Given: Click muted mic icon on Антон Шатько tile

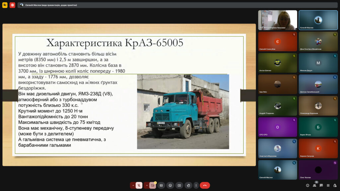Looking at the screenshot, I should click(294, 56).
